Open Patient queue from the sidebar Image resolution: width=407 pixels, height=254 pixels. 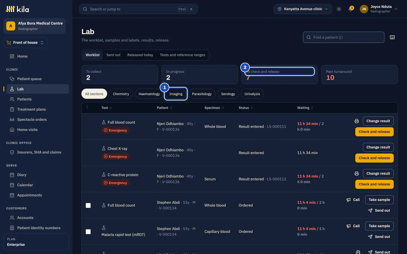[x=38, y=79]
